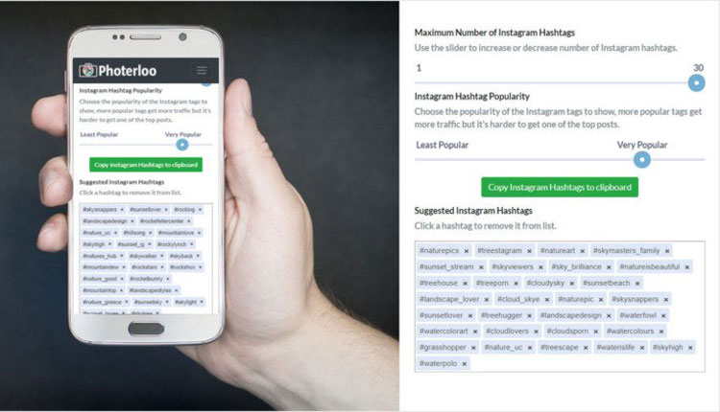Remove #treestagram using its x icon

pyautogui.click(x=529, y=251)
